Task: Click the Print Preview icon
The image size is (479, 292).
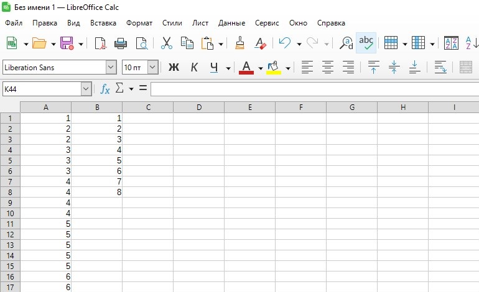Action: pyautogui.click(x=142, y=43)
